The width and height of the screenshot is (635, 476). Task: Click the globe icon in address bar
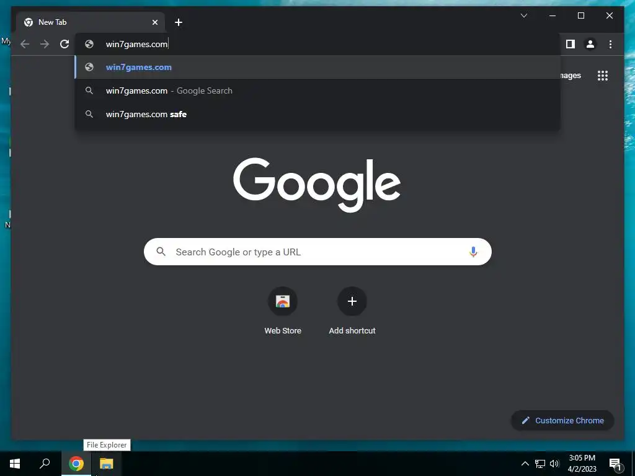click(x=89, y=44)
